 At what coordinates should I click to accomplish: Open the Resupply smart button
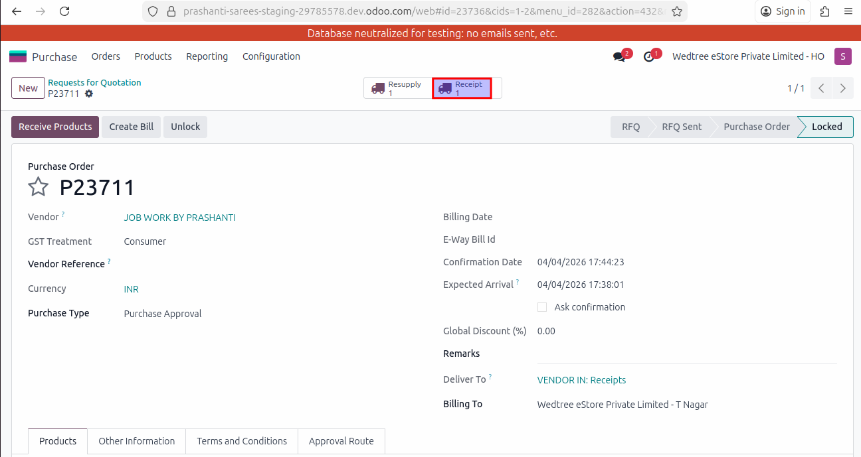[398, 88]
